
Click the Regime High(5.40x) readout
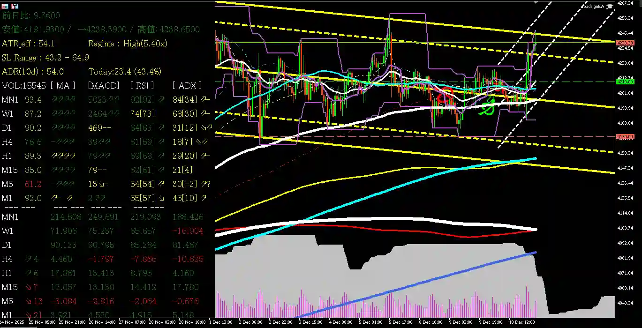(x=128, y=44)
